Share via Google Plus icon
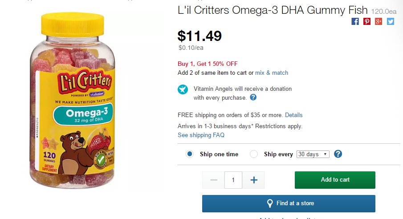Screen dimensions: 403x219 379,21
